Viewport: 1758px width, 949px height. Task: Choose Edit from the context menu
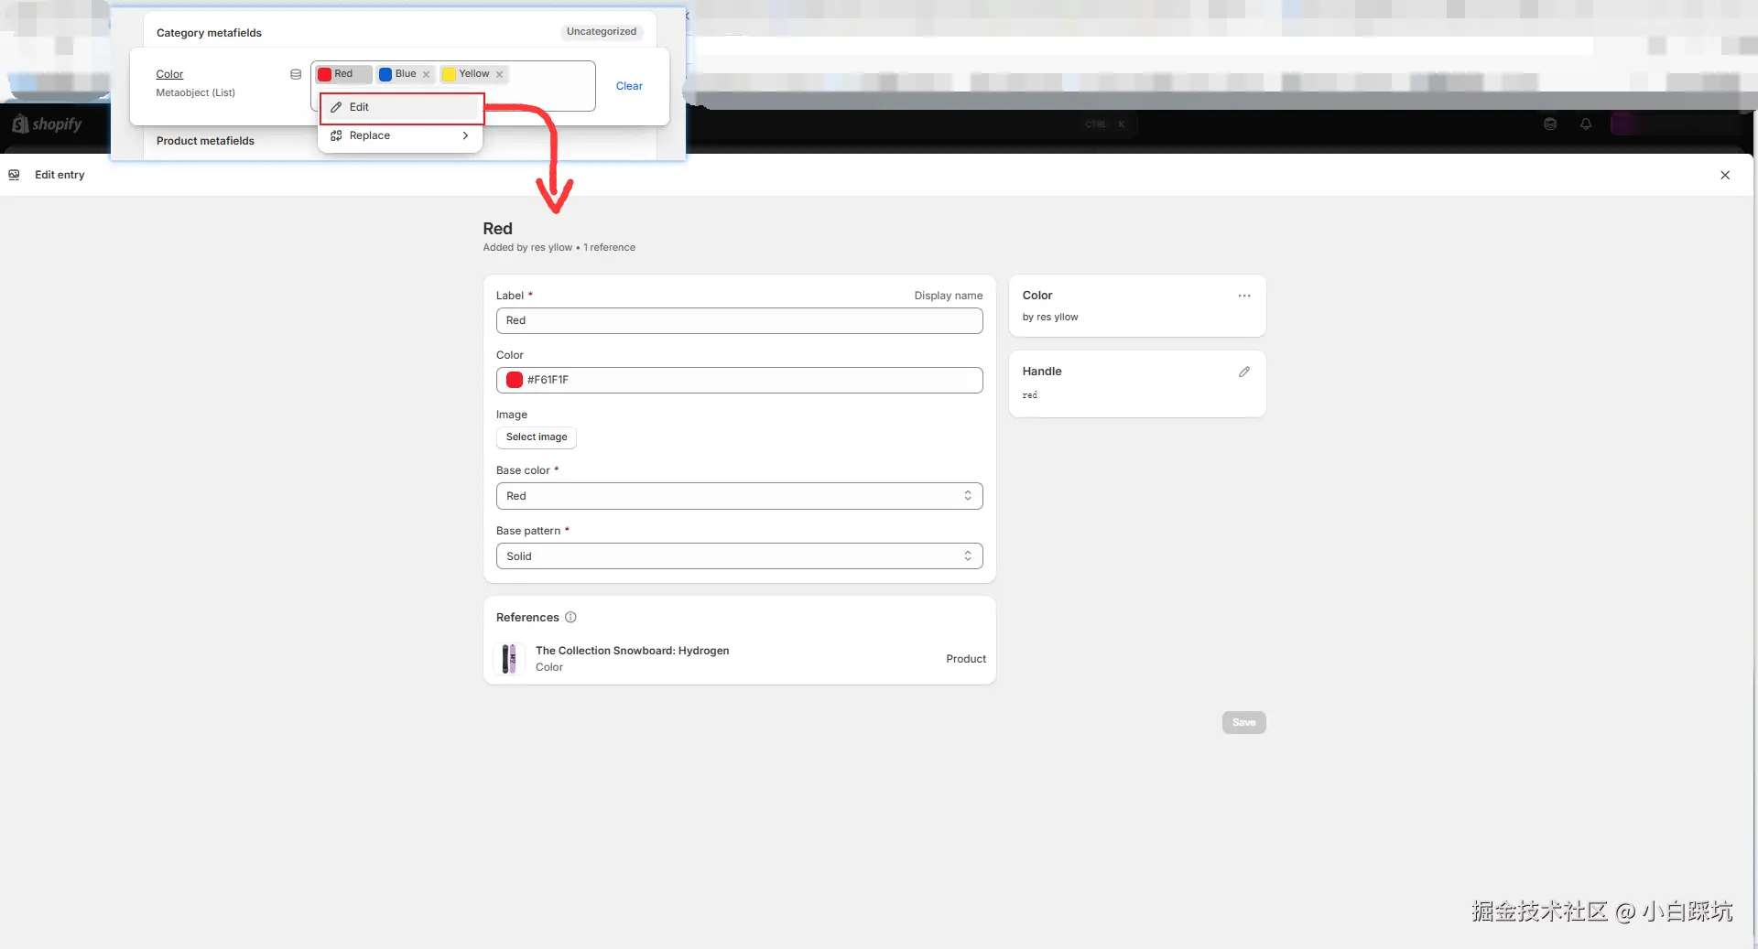401,108
